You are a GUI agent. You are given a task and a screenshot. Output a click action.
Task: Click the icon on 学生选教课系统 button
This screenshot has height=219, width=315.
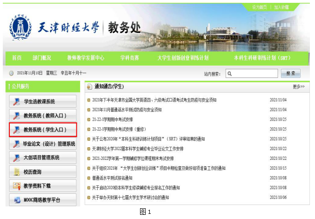point(17,102)
